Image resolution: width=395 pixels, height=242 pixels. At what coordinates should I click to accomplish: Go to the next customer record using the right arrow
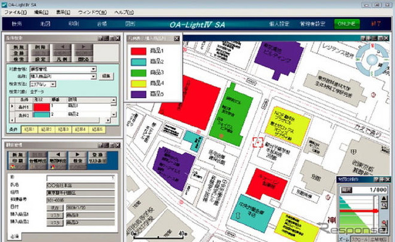(77, 154)
